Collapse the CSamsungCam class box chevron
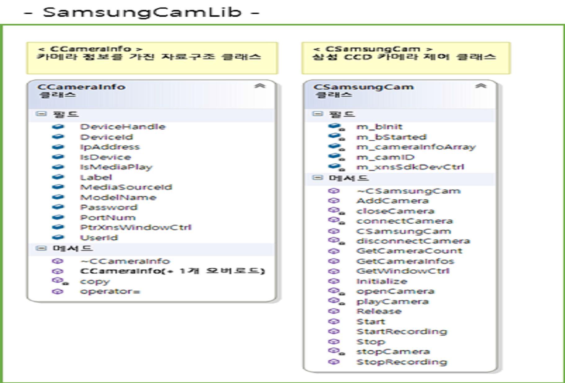The image size is (565, 383). [481, 86]
